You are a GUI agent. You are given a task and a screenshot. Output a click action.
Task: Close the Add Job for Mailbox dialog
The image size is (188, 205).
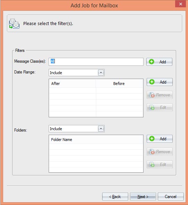(x=181, y=4)
